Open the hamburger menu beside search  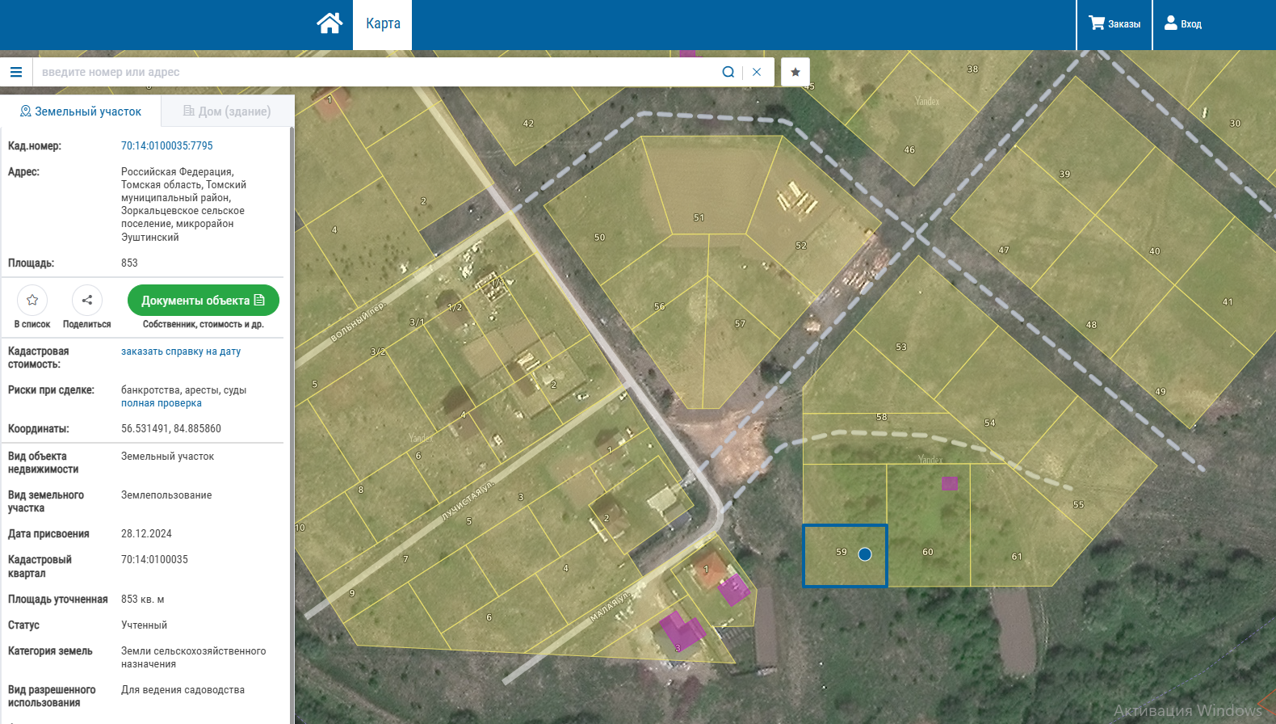point(16,72)
